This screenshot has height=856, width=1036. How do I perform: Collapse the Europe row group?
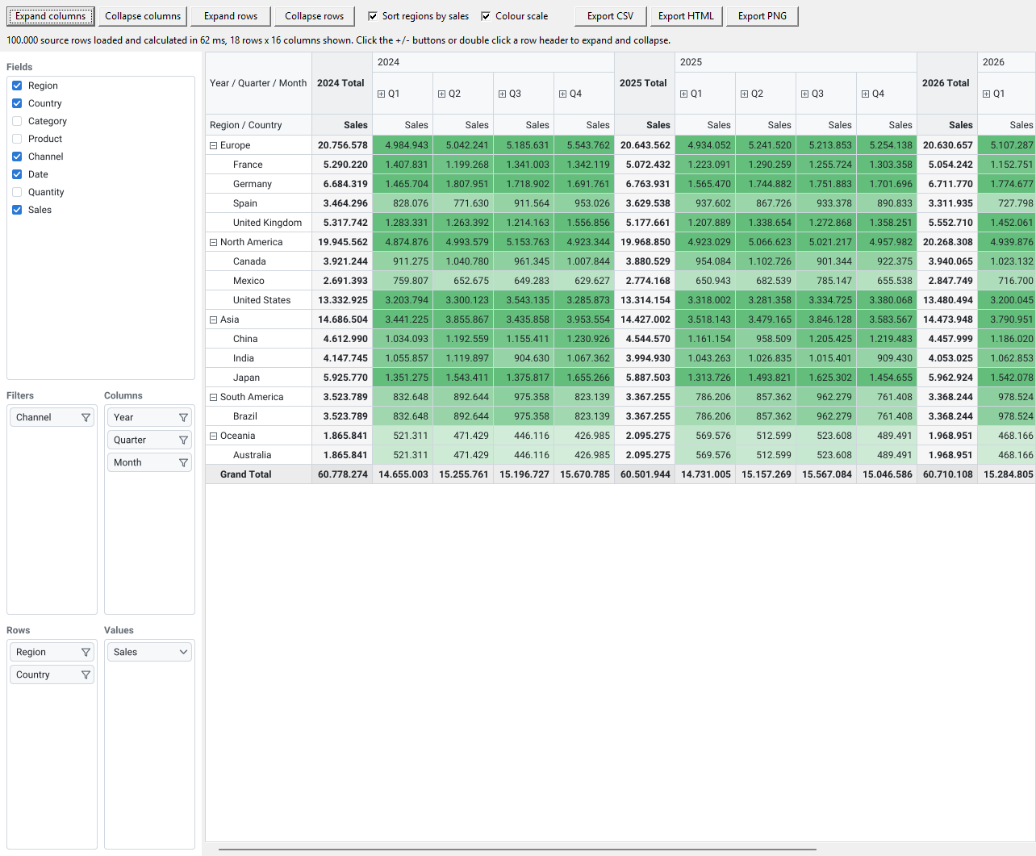(213, 145)
